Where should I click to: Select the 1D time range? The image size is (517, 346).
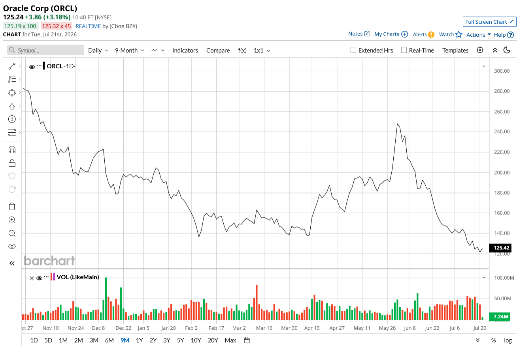point(34,340)
